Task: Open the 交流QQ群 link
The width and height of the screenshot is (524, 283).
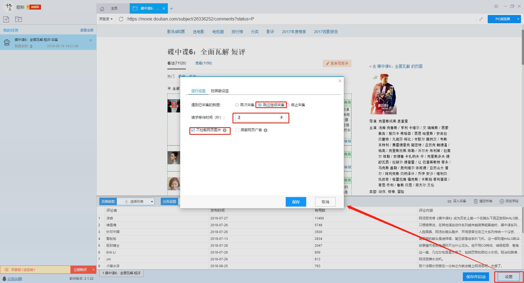Action: coord(15,279)
